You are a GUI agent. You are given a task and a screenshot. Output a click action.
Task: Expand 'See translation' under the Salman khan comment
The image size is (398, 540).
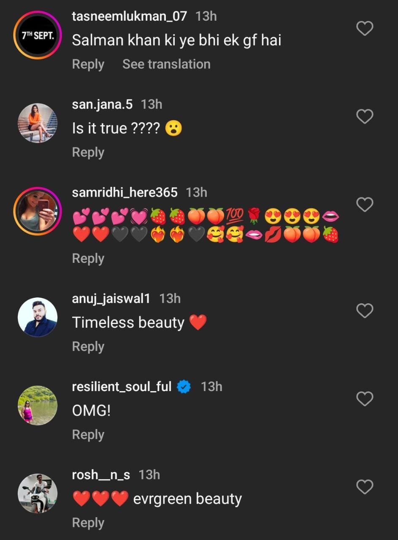click(166, 64)
